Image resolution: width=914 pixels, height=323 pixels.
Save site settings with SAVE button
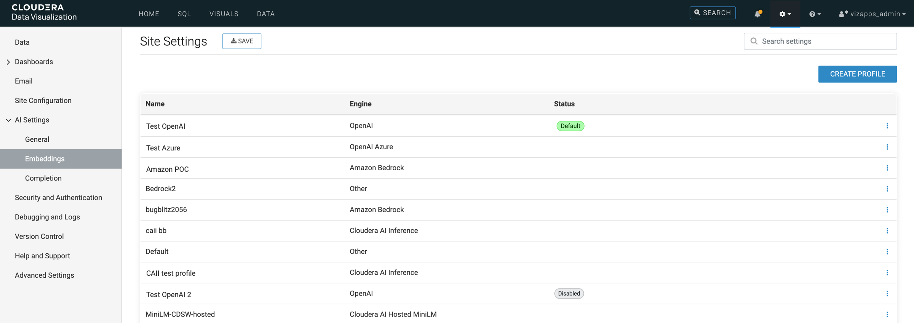click(242, 41)
